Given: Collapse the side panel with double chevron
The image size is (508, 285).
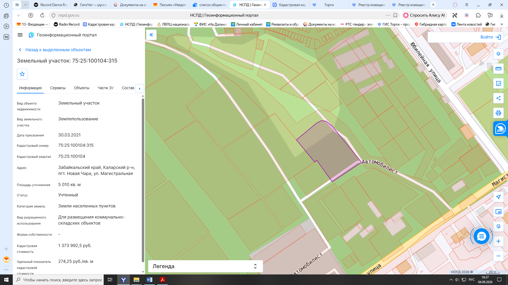Looking at the screenshot, I should click(x=151, y=35).
